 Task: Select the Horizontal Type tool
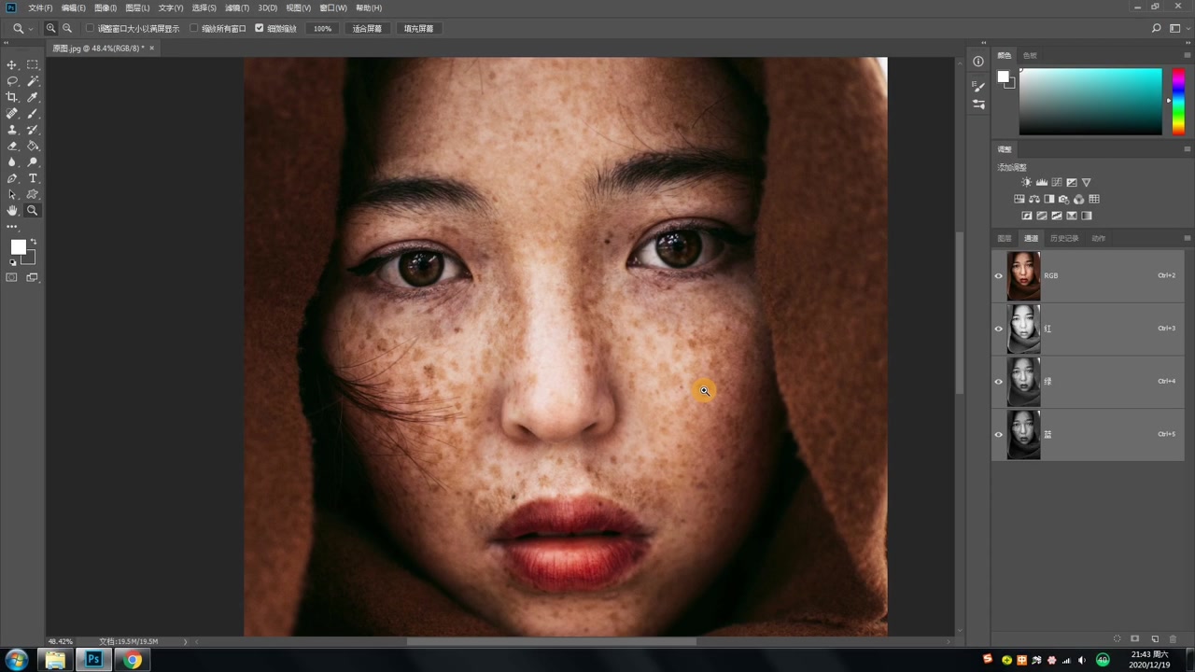33,178
